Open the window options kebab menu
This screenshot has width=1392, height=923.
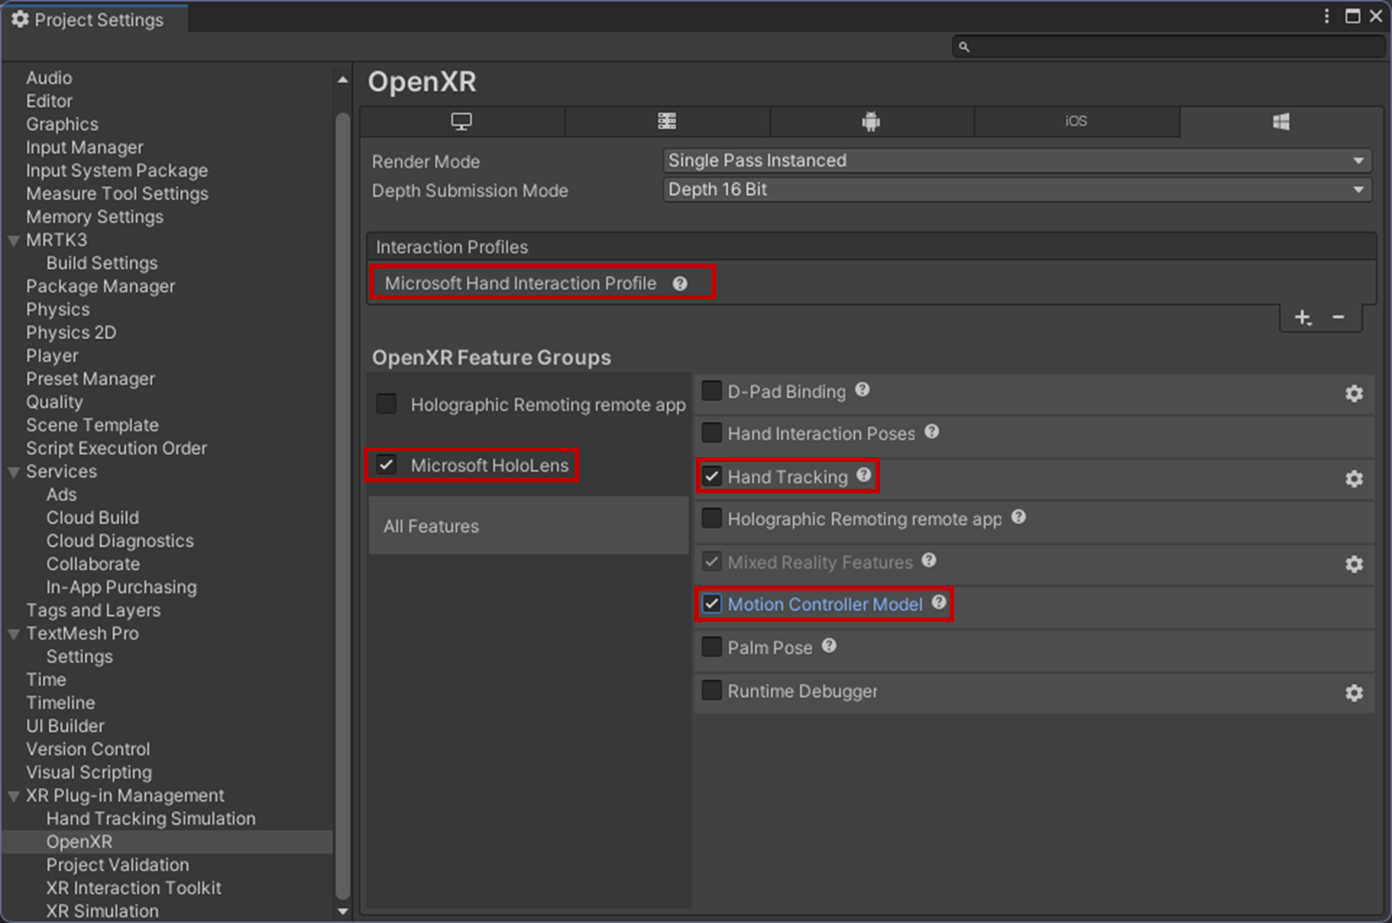click(x=1327, y=16)
